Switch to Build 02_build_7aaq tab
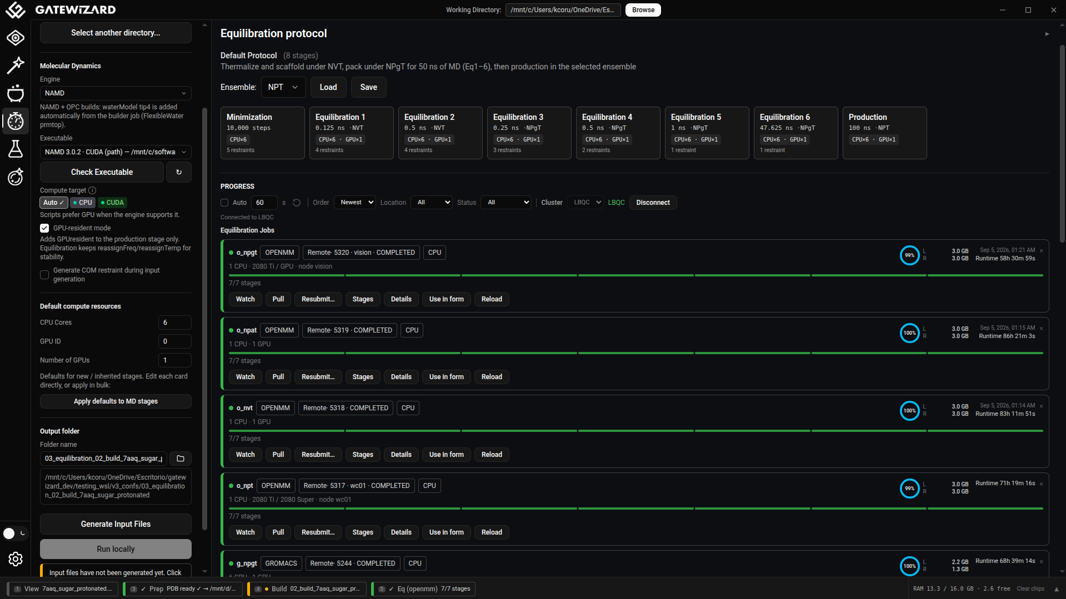The height and width of the screenshot is (599, 1066). click(x=307, y=589)
